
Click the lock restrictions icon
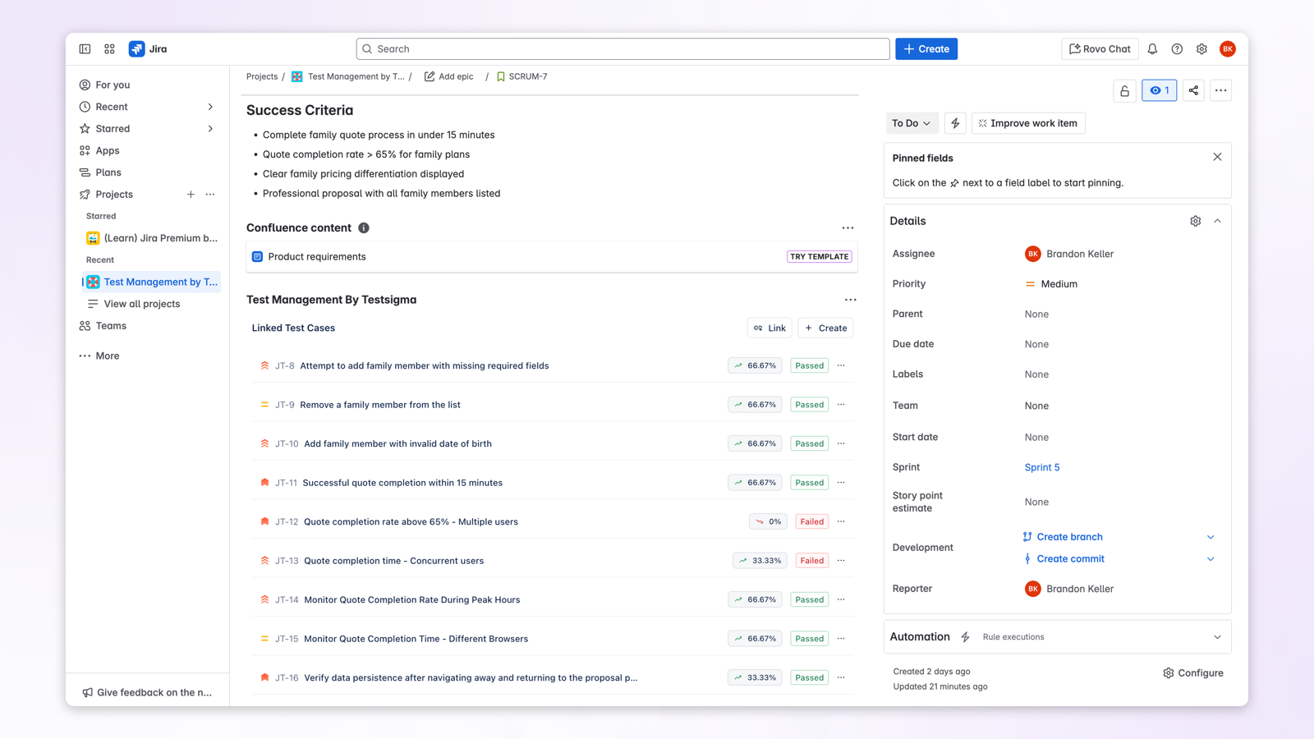1124,90
